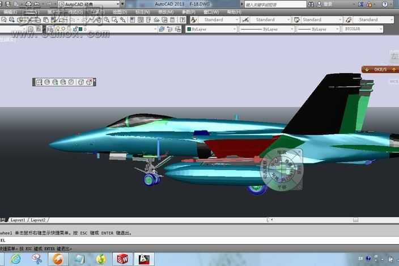Open the 绘图(D) menu

[x=120, y=12]
